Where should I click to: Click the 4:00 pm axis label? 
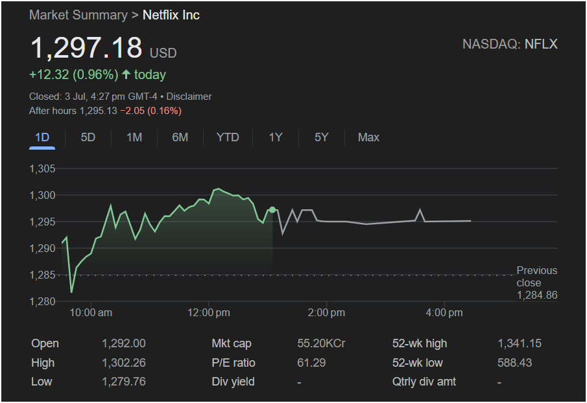click(444, 312)
